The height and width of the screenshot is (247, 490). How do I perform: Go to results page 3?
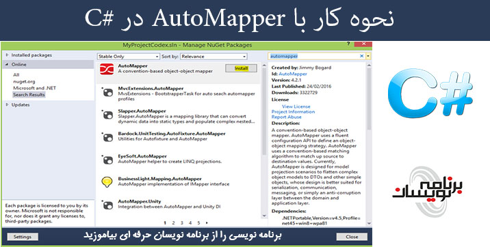point(181,222)
